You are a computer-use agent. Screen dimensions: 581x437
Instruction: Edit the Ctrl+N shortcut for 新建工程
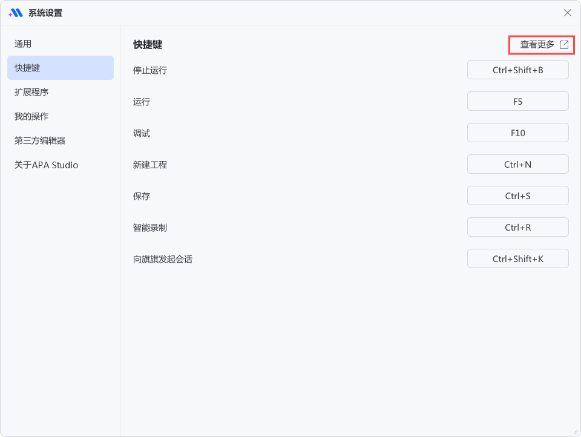click(517, 164)
